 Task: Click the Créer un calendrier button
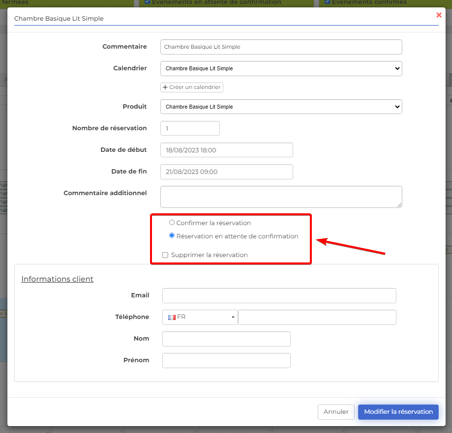tap(192, 87)
